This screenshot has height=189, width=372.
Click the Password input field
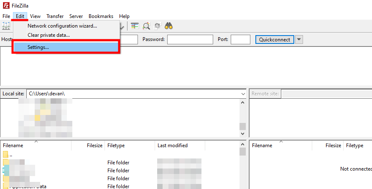(x=190, y=40)
